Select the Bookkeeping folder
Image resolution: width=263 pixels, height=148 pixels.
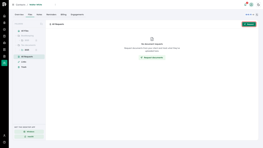tap(27, 36)
